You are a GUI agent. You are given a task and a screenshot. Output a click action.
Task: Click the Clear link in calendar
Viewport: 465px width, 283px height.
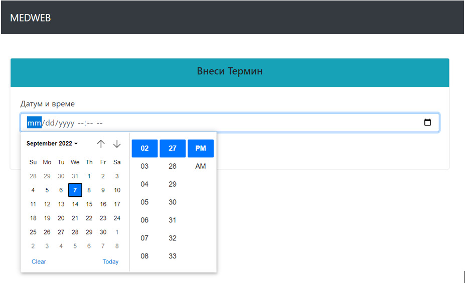point(39,261)
